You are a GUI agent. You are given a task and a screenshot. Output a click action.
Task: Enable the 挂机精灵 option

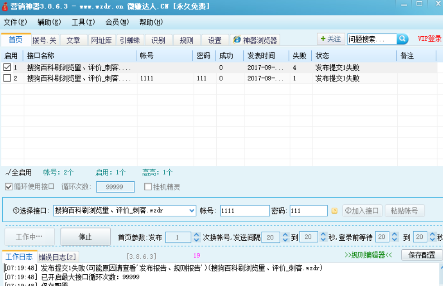148,187
